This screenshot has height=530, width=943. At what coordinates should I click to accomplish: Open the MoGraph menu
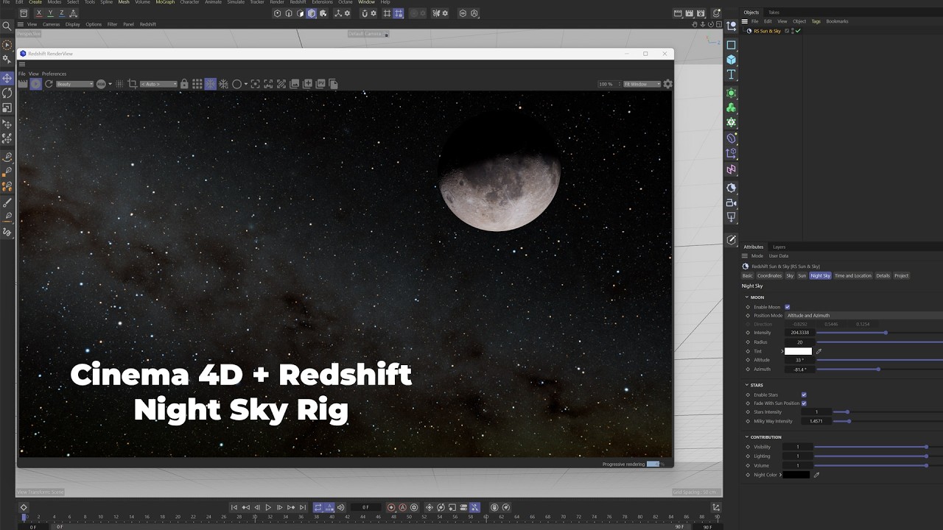point(165,2)
